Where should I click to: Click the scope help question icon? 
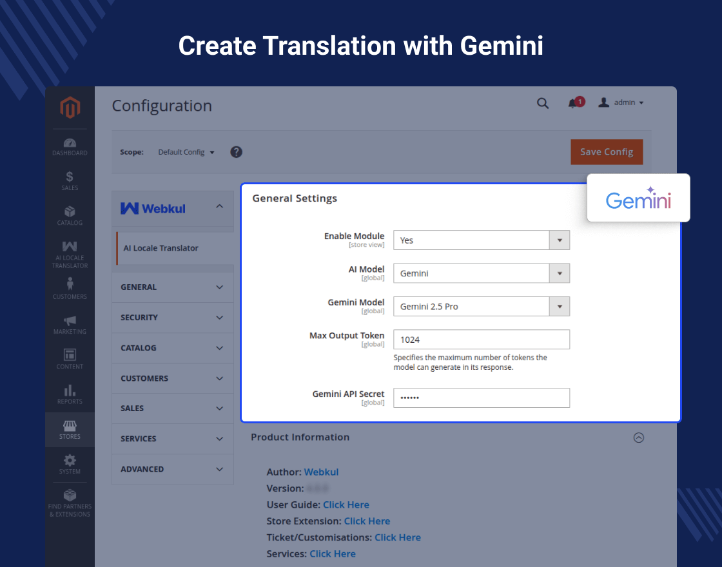pos(237,152)
